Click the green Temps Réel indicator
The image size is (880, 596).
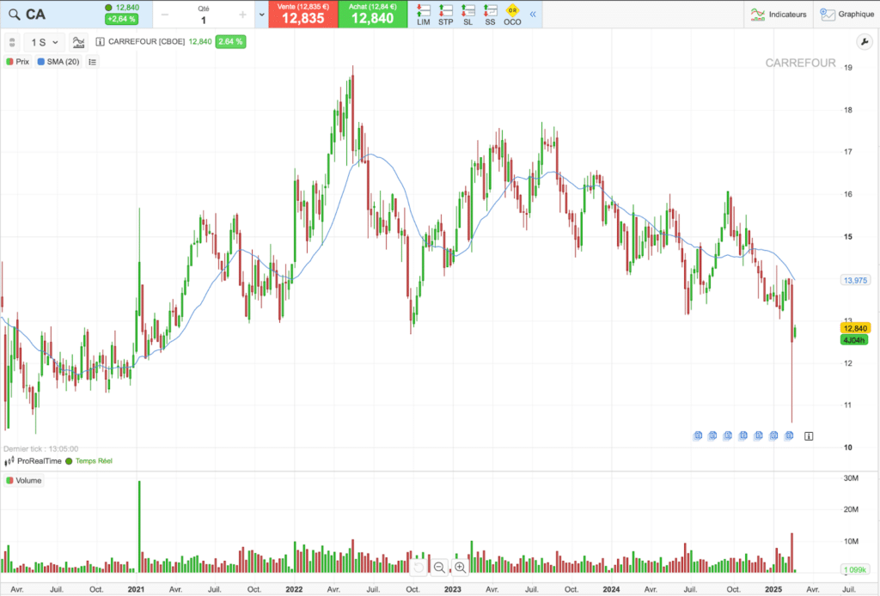(x=89, y=461)
